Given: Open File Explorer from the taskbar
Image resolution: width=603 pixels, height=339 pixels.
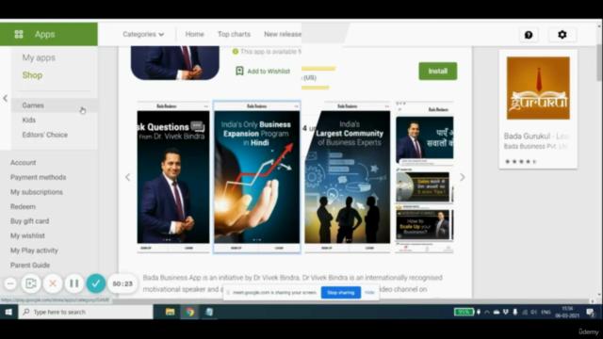Looking at the screenshot, I should [x=170, y=312].
